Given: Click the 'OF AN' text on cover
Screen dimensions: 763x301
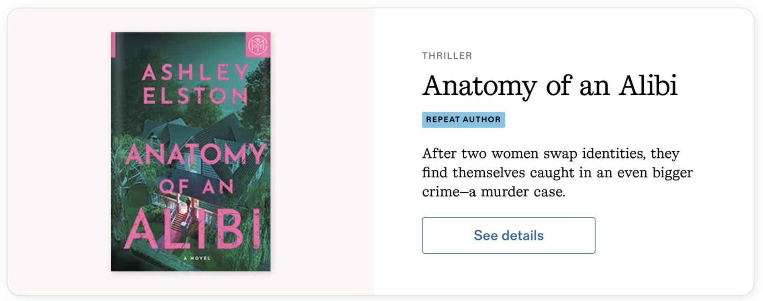Looking at the screenshot, I should click(196, 187).
